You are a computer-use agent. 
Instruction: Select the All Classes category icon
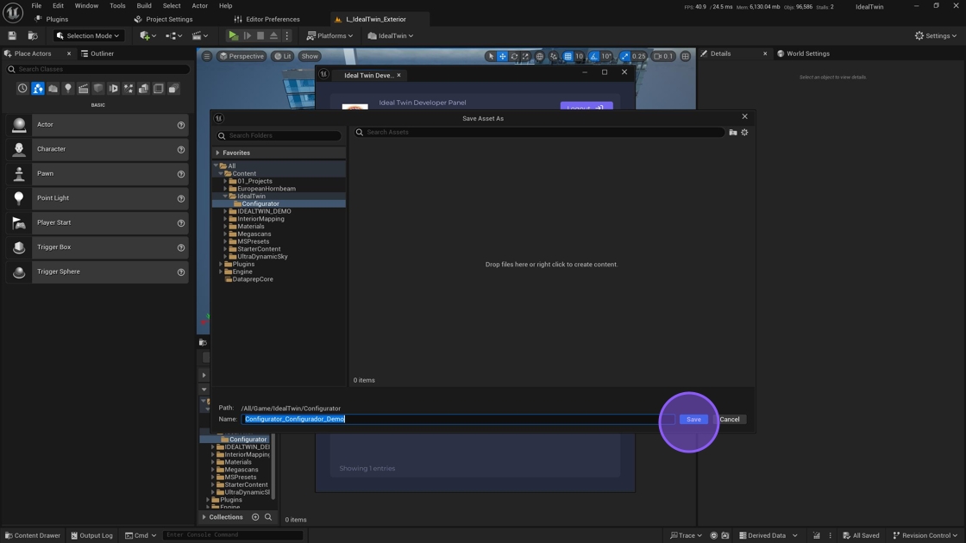coord(173,89)
